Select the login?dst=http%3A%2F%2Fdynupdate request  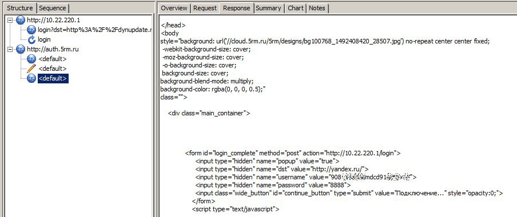click(x=94, y=30)
